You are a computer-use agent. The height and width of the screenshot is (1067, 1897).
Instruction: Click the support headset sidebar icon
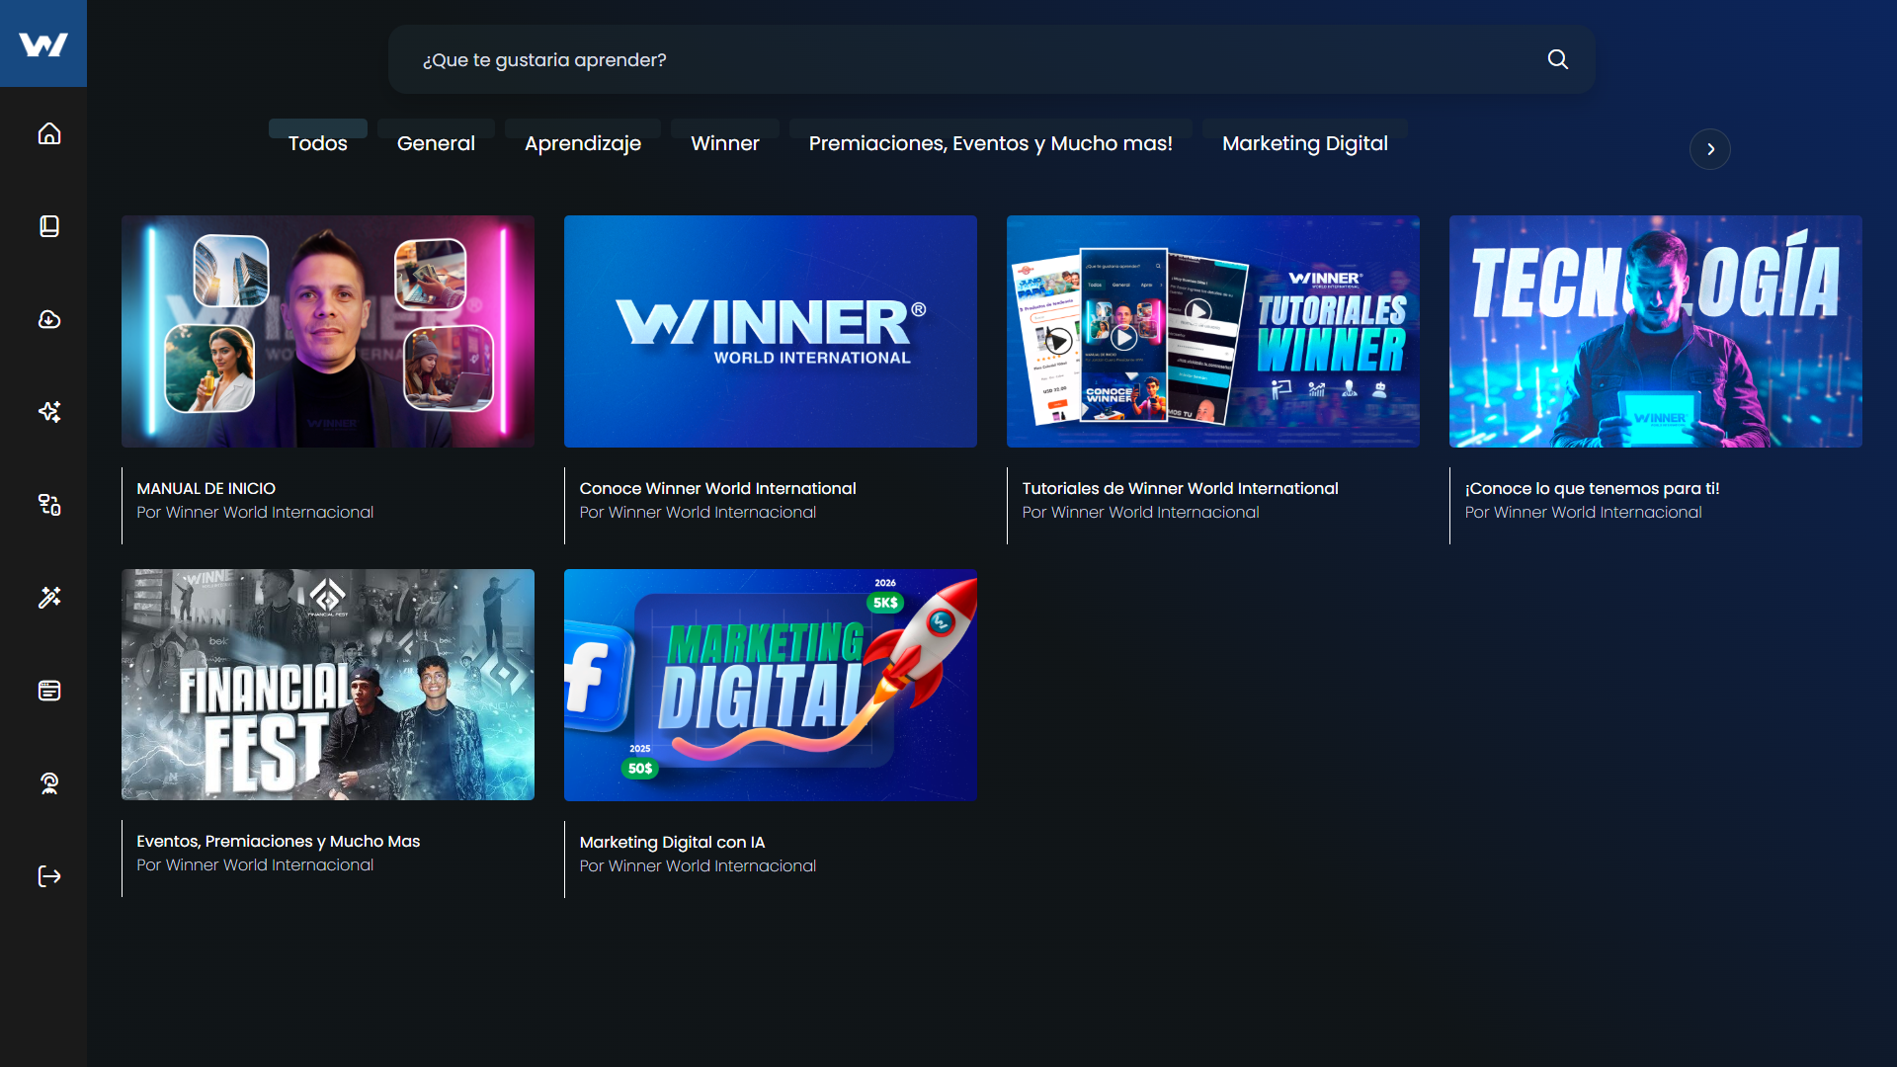click(49, 783)
